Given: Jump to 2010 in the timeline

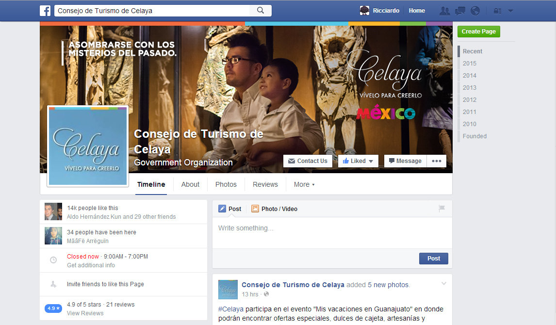Looking at the screenshot, I should click(x=470, y=124).
